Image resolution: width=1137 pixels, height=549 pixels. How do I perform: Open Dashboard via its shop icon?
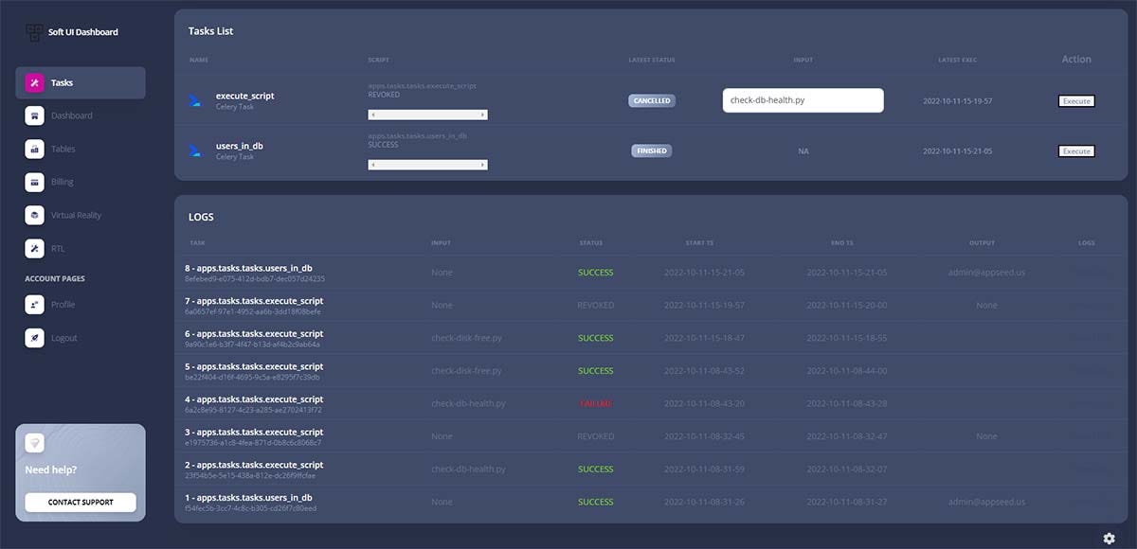coord(33,115)
